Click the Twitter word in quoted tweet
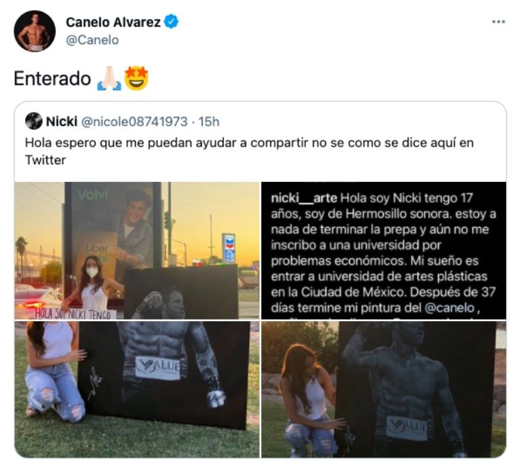The width and height of the screenshot is (521, 471). [x=45, y=160]
